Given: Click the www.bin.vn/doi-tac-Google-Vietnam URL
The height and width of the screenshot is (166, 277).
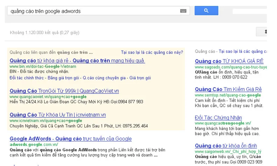Looking at the screenshot, I should [x=43, y=67].
